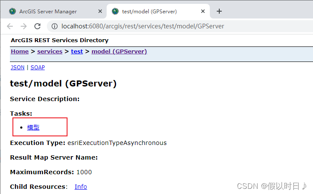Open the services breadcrumb link
Viewport: 313px width, 194px height.
click(50, 52)
